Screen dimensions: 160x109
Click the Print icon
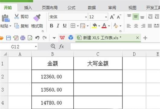coord(23,38)
